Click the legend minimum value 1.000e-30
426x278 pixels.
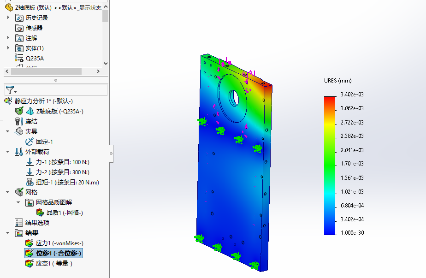tap(352, 233)
